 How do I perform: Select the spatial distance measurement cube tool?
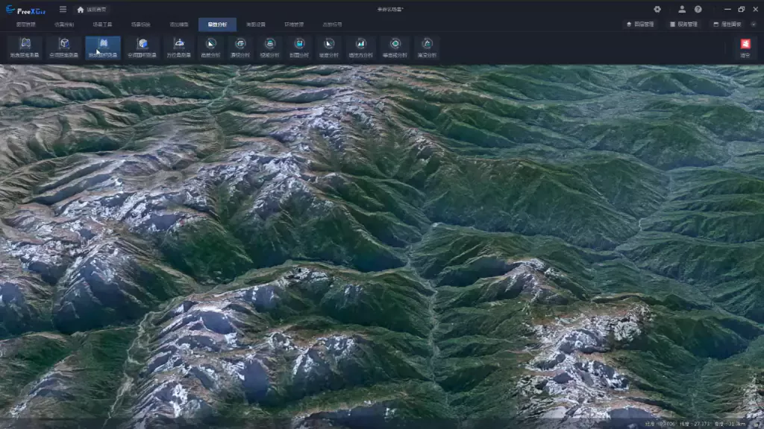coord(64,48)
